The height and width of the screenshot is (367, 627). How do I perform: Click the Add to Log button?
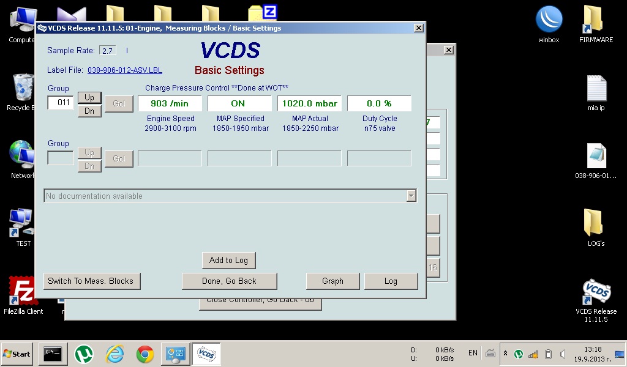click(228, 260)
